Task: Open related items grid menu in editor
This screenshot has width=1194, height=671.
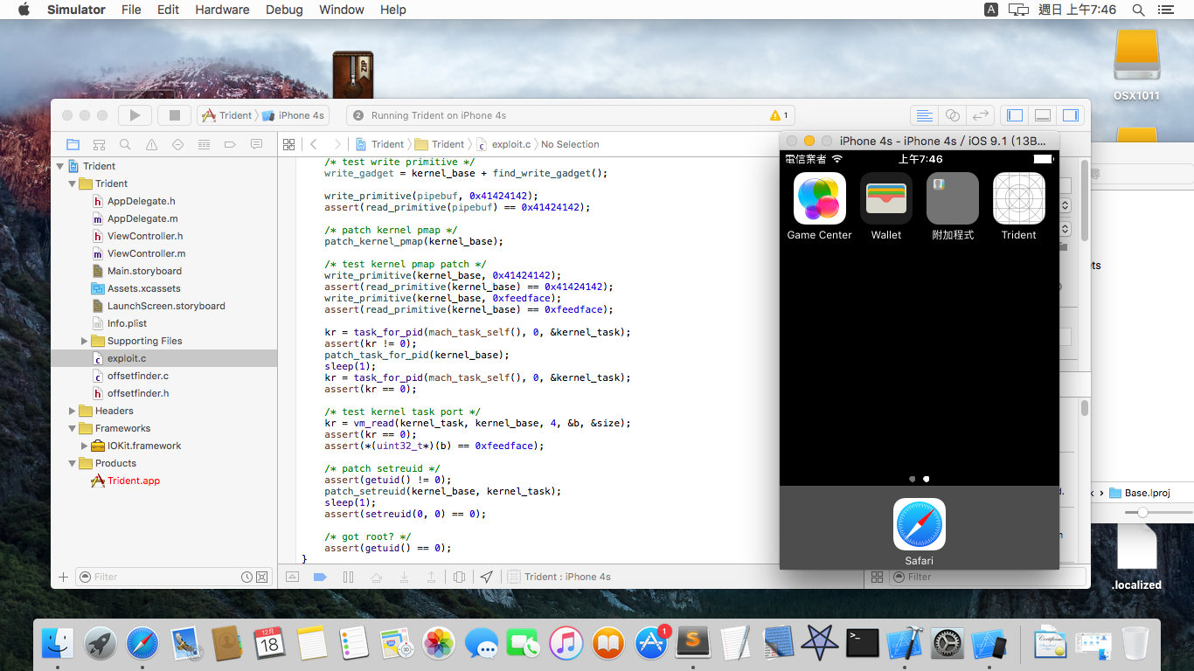Action: tap(289, 144)
